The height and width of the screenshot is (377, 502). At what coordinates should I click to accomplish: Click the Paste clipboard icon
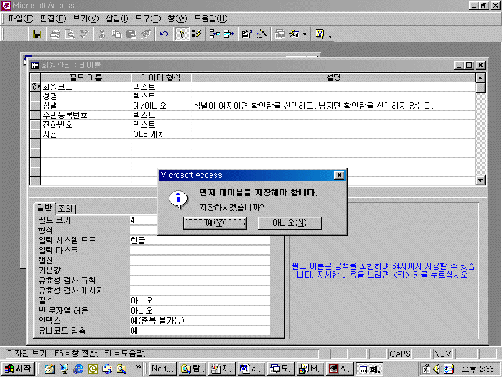[131, 34]
